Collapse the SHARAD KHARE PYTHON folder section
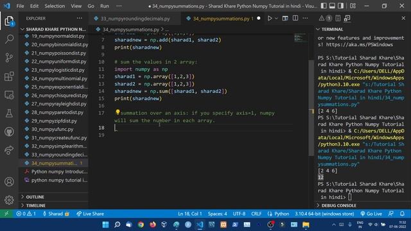Viewport: 411px width, 231px height. pos(54,29)
